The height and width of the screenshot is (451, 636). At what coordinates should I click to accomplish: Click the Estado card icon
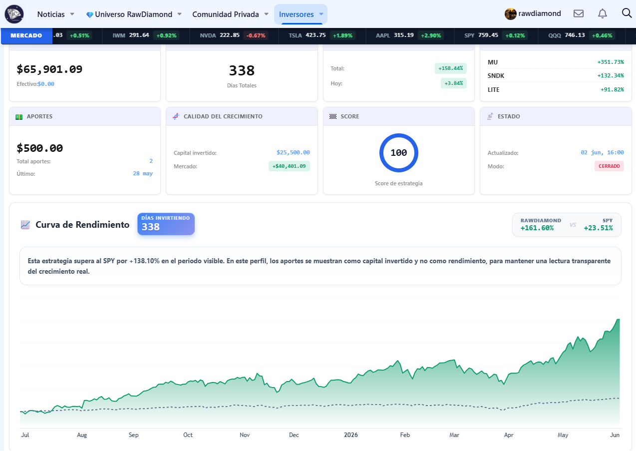click(x=490, y=116)
